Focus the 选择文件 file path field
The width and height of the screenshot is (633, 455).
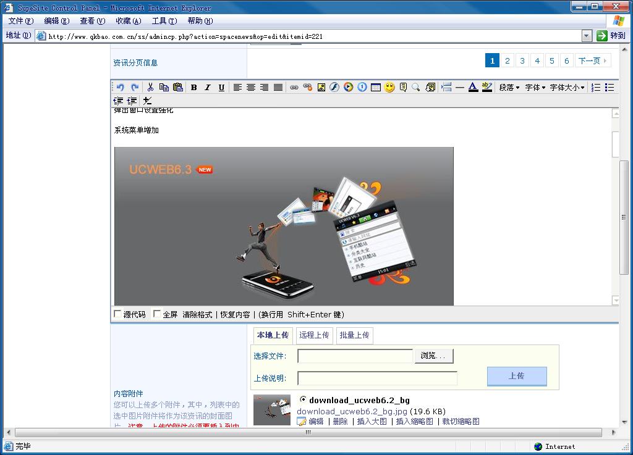point(355,356)
